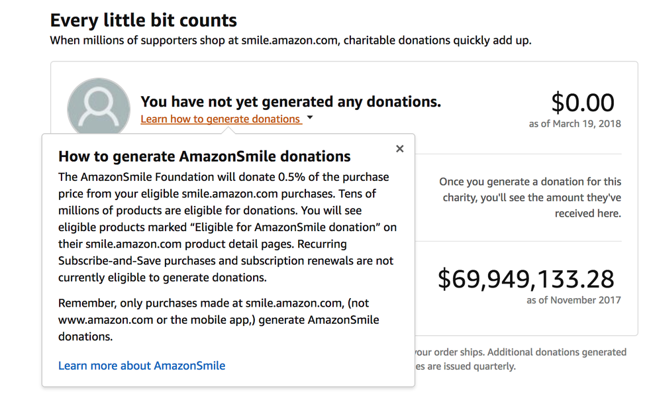Collapse the donations dropdown arrow
Image resolution: width=649 pixels, height=412 pixels.
[310, 119]
